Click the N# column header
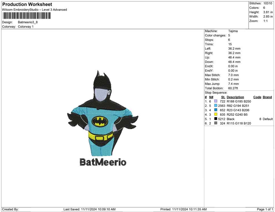Image resolution: width=275 pixels, height=212 pixels. click(x=211, y=97)
